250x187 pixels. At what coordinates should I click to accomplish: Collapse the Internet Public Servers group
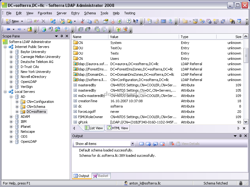tap(5, 47)
